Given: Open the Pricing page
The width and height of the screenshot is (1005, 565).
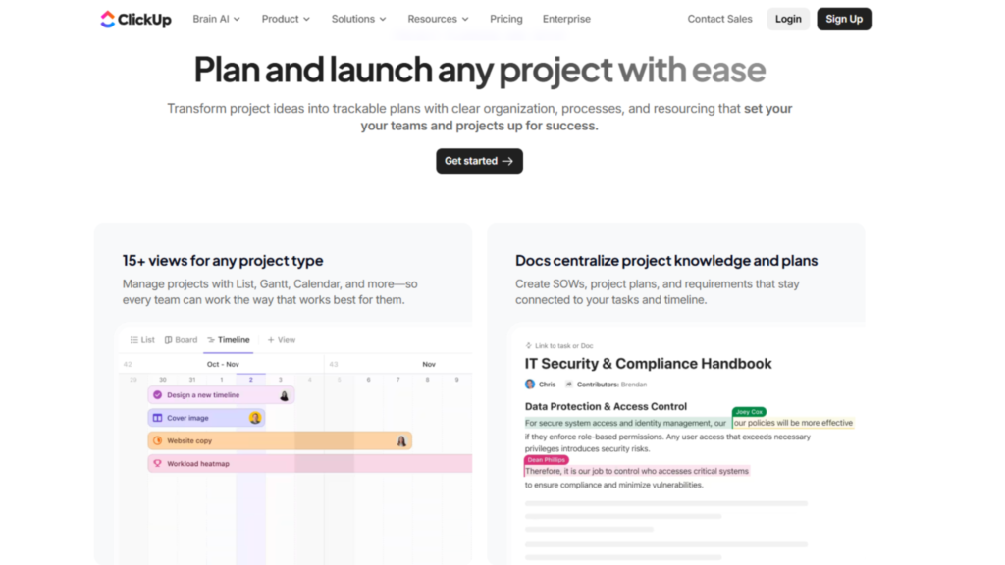Looking at the screenshot, I should (505, 19).
